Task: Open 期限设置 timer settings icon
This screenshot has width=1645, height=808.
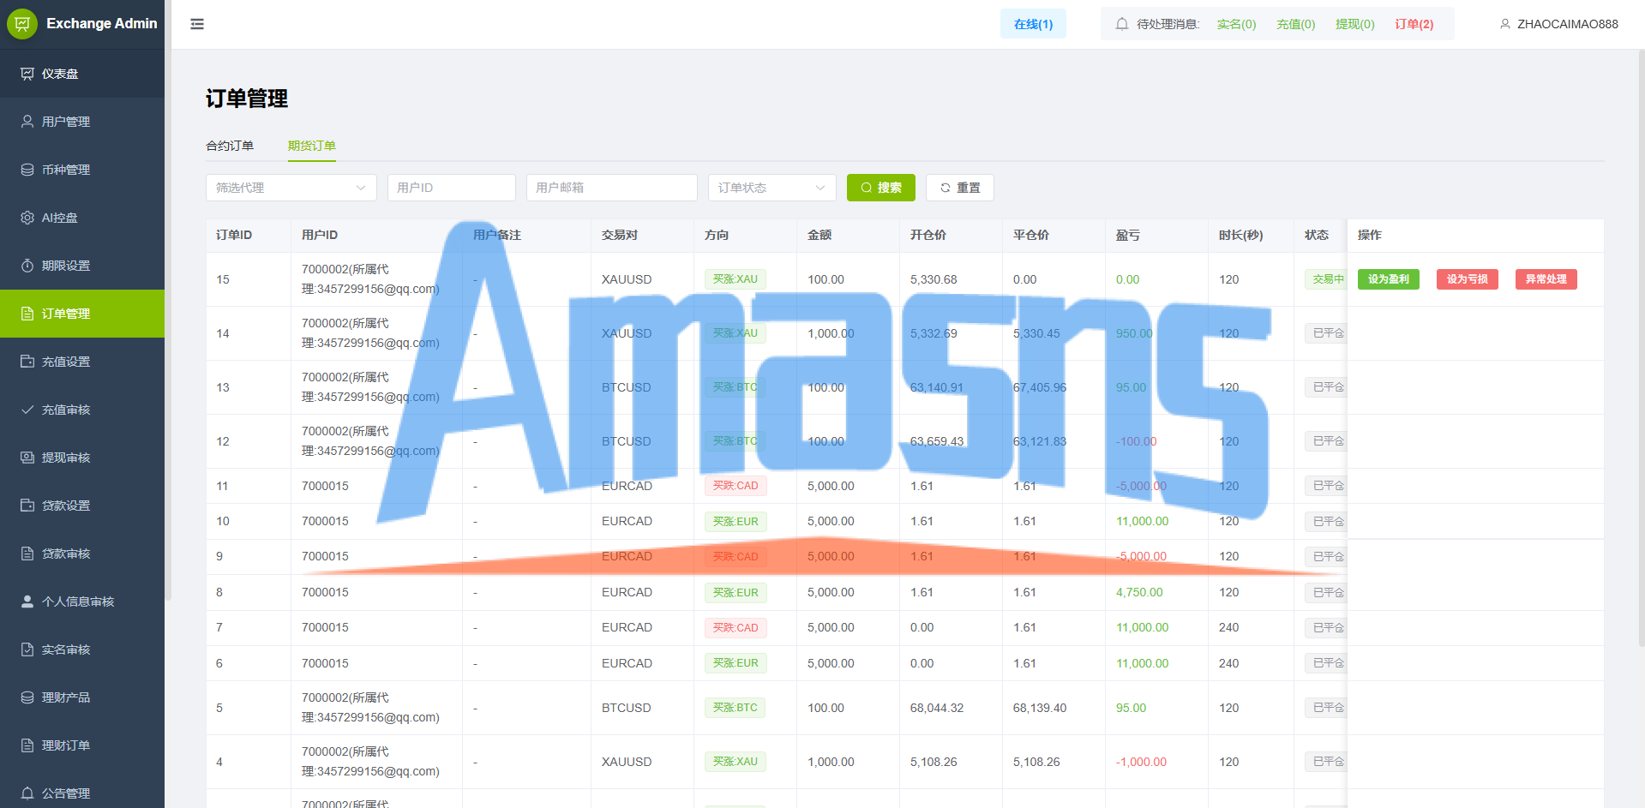Action: click(27, 266)
